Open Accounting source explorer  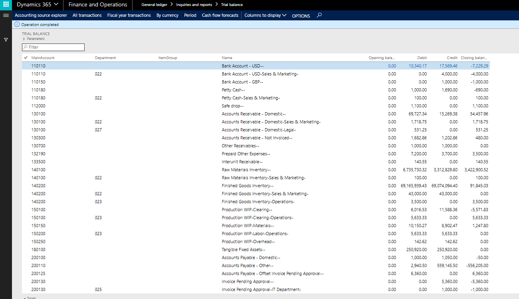point(41,15)
